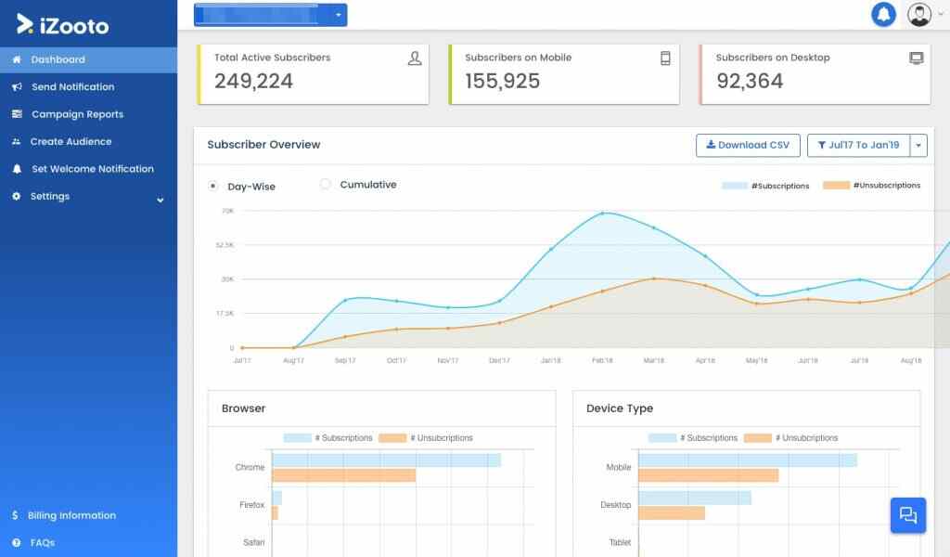The width and height of the screenshot is (950, 557).
Task: Click the Download CSV button
Action: [748, 146]
